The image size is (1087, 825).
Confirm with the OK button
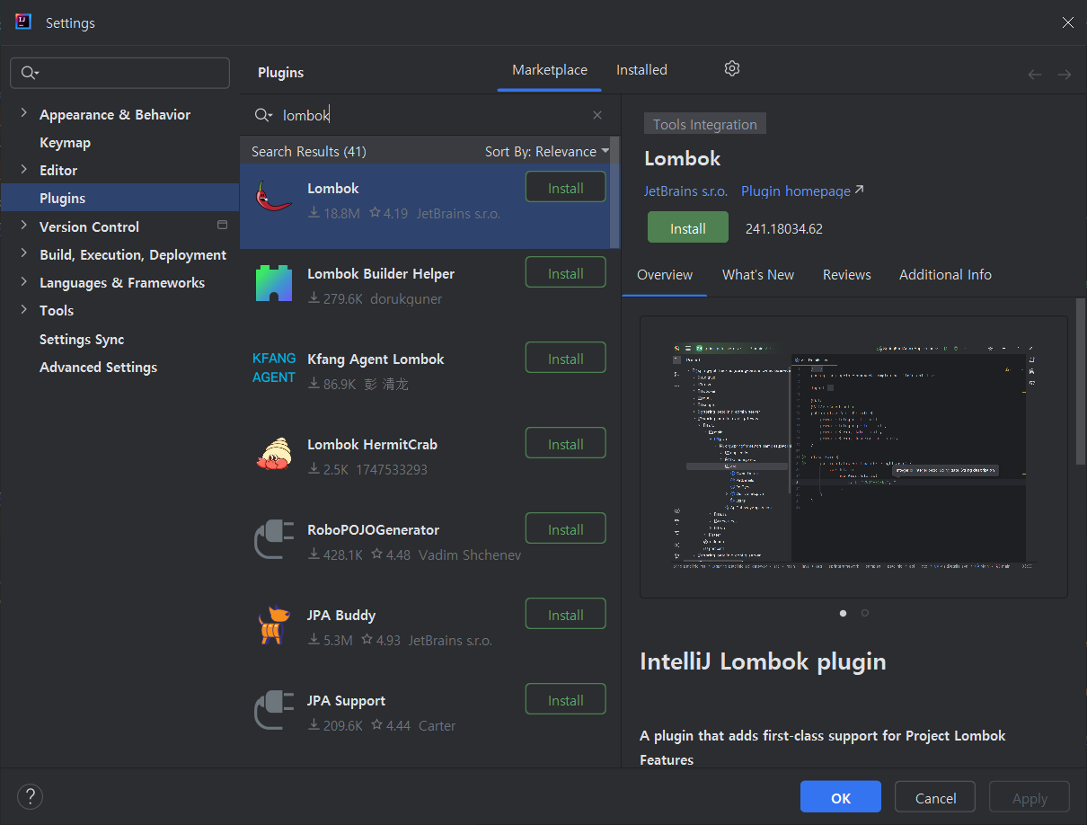(841, 798)
